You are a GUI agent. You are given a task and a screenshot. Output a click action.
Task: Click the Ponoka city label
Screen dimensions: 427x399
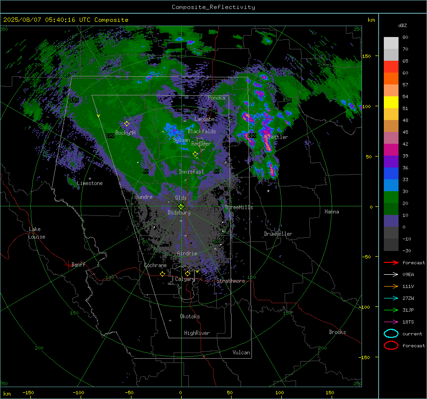(216, 98)
